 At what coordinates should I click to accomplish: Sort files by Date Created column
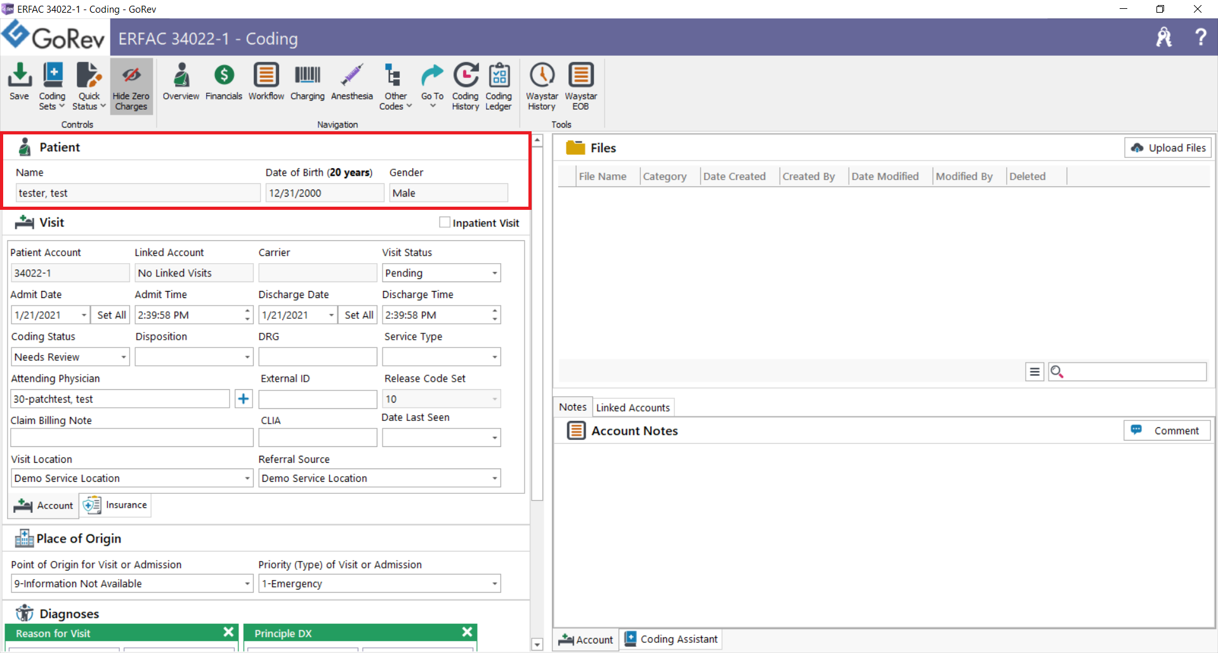[x=735, y=176]
